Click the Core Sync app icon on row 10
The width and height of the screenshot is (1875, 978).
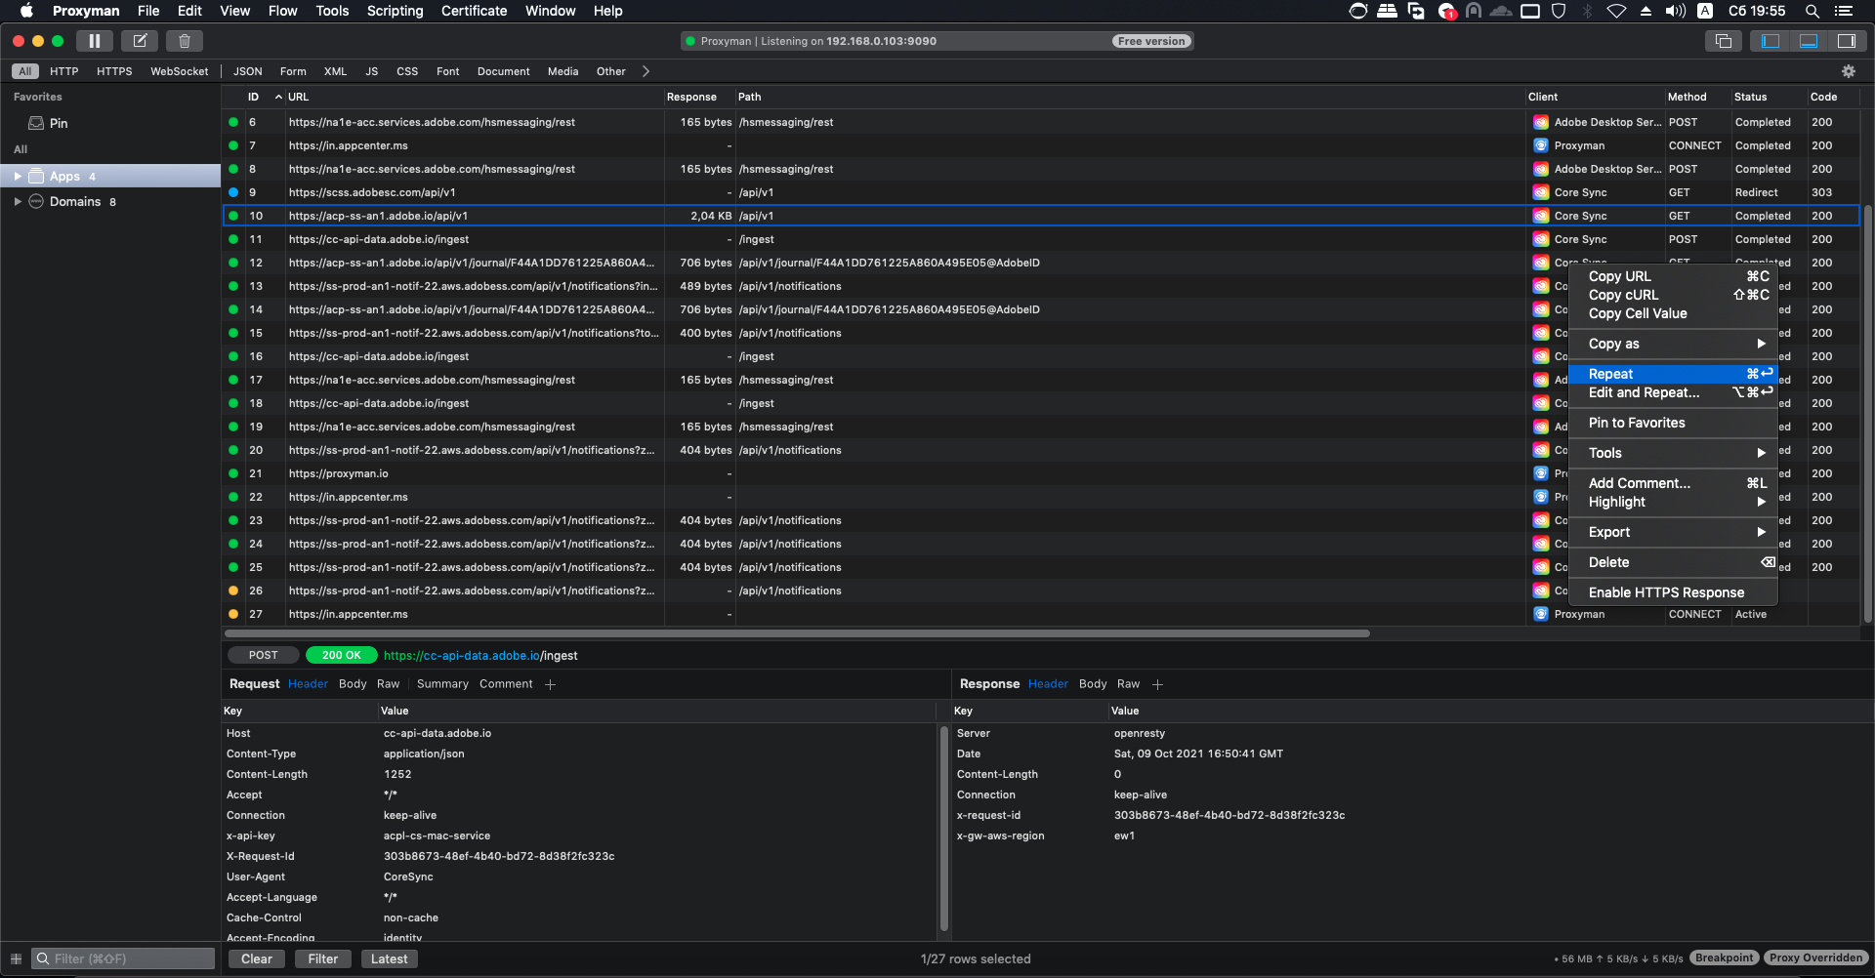click(x=1541, y=216)
